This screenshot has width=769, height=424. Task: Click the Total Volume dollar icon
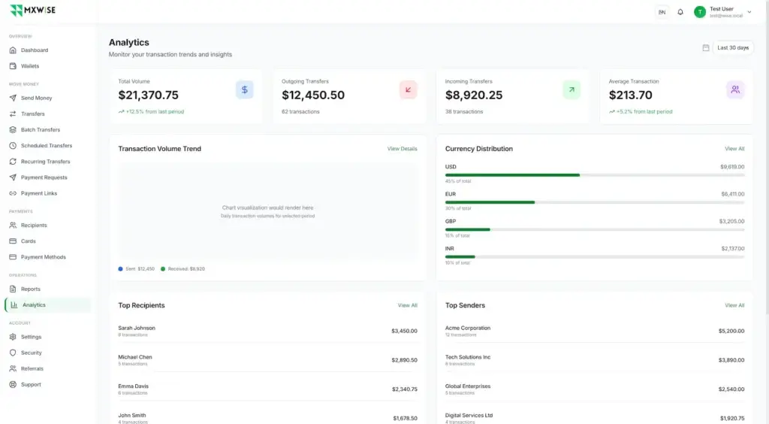coord(245,89)
